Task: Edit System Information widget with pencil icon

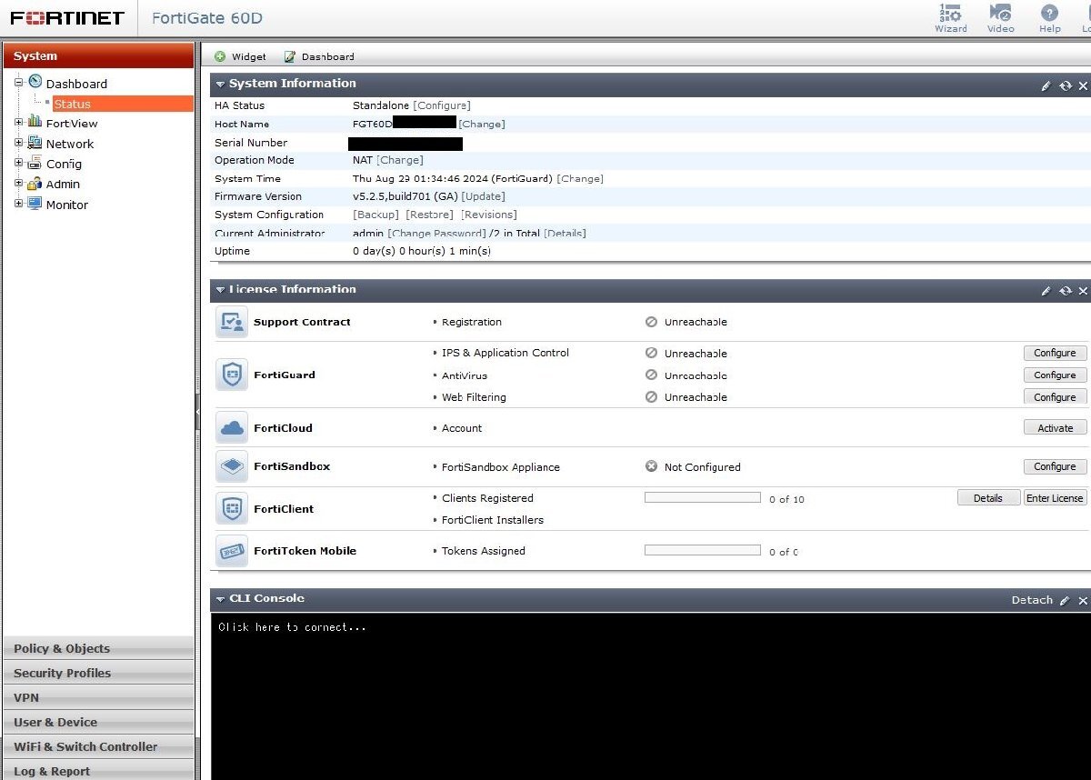Action: click(1046, 85)
